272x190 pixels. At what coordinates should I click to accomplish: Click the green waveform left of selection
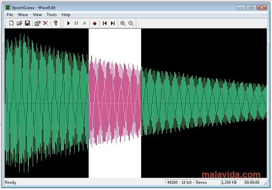click(x=47, y=103)
